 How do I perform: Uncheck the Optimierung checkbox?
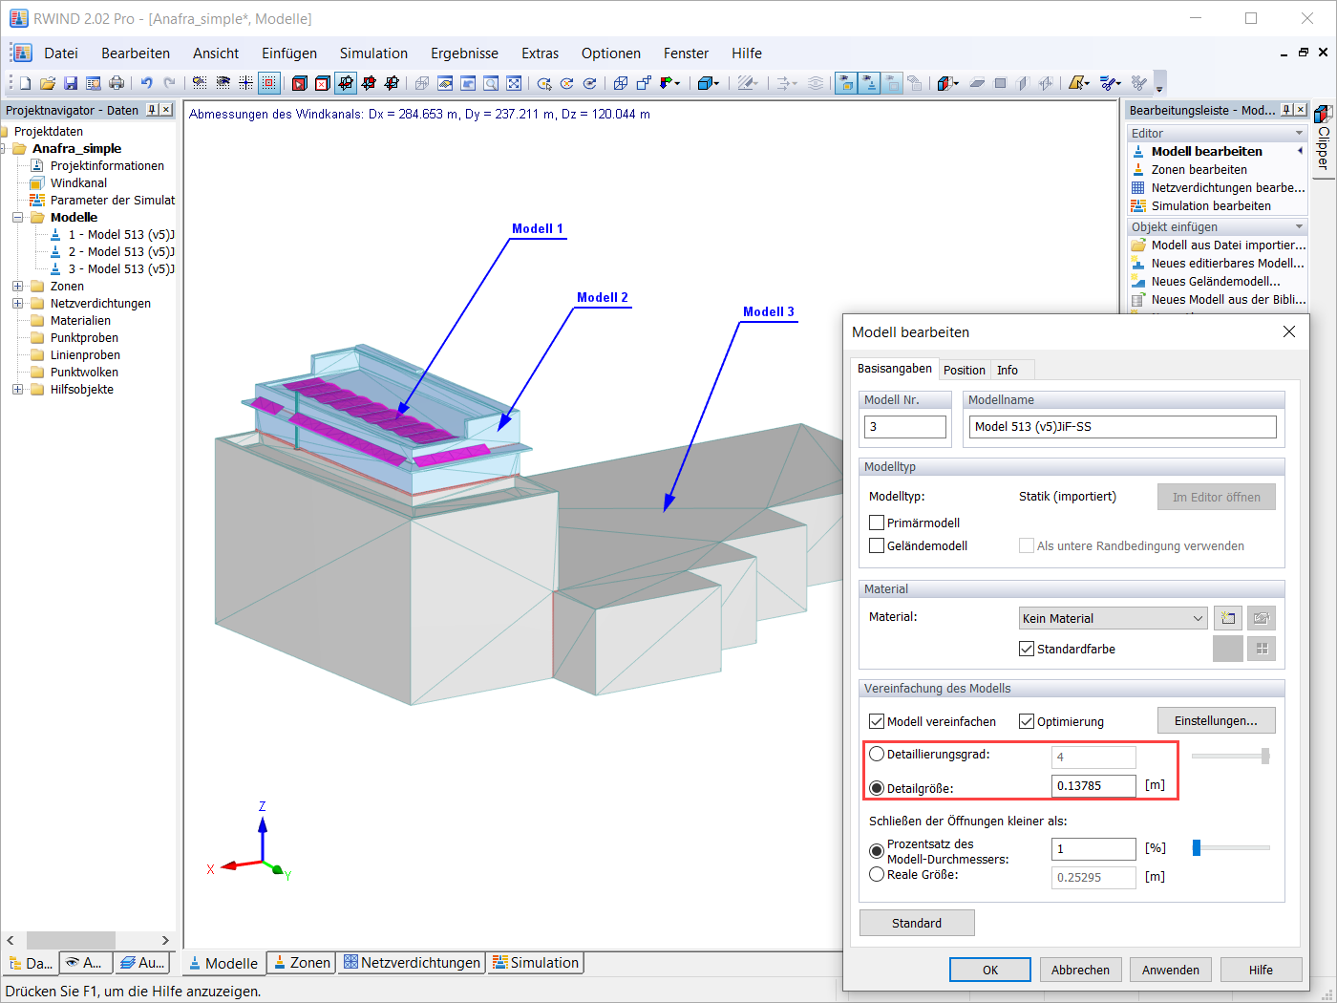pos(1027,721)
